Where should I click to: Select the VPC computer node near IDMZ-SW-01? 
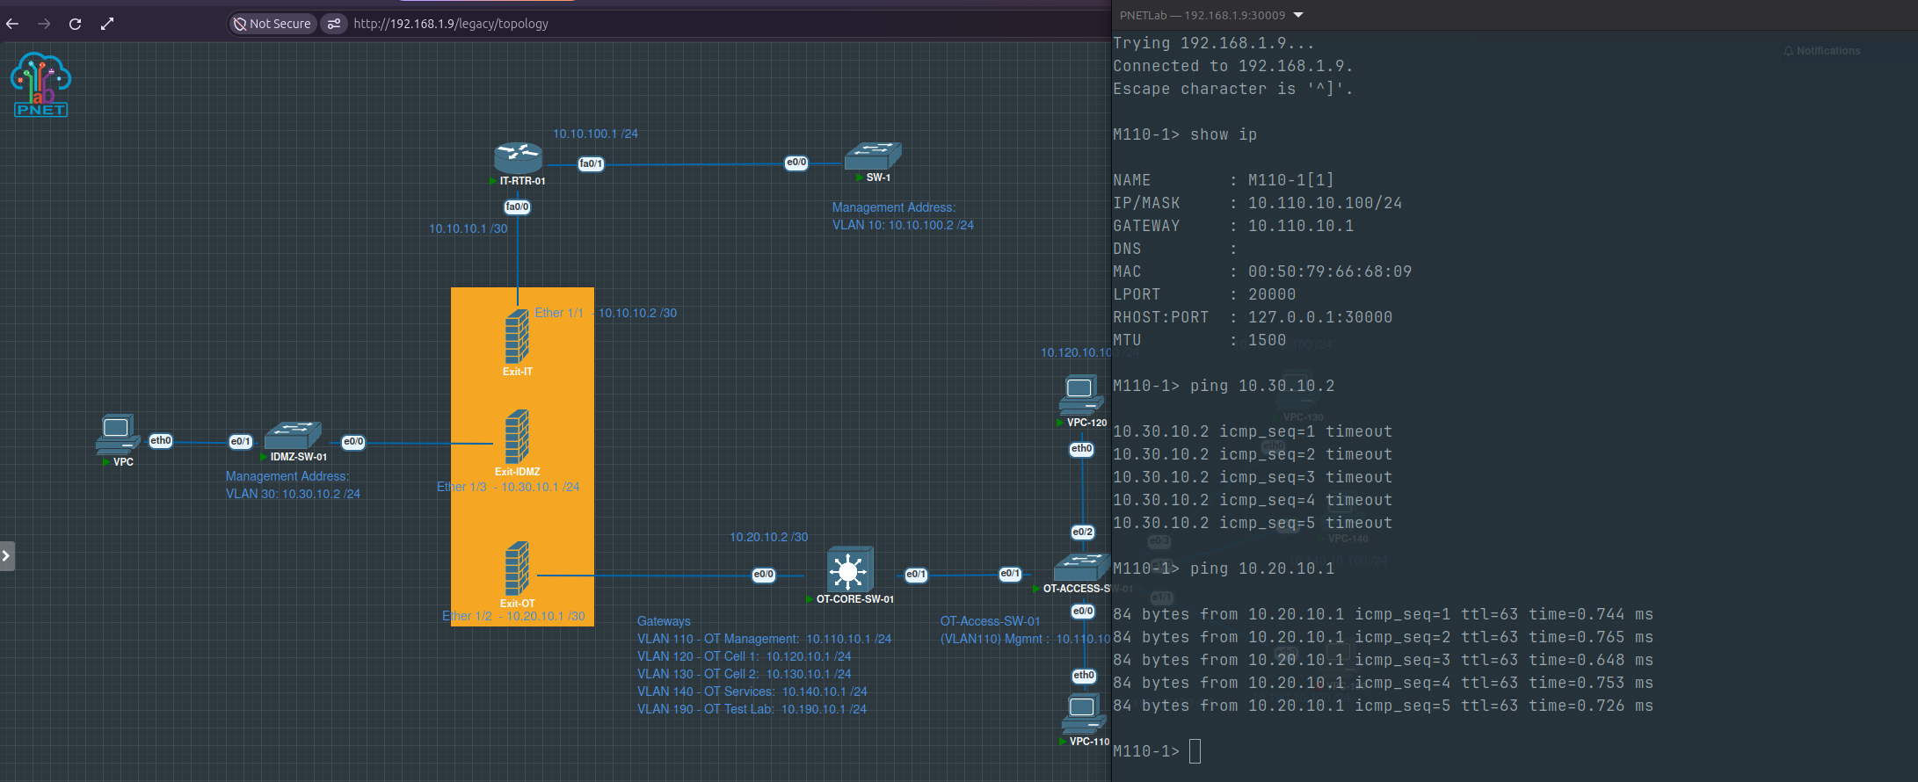(x=117, y=434)
